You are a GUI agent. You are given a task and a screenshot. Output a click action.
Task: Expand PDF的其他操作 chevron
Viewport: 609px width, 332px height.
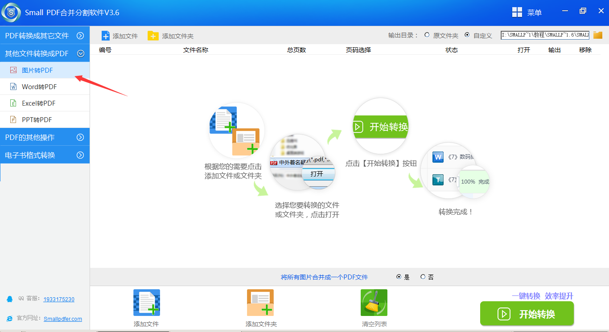pos(80,137)
